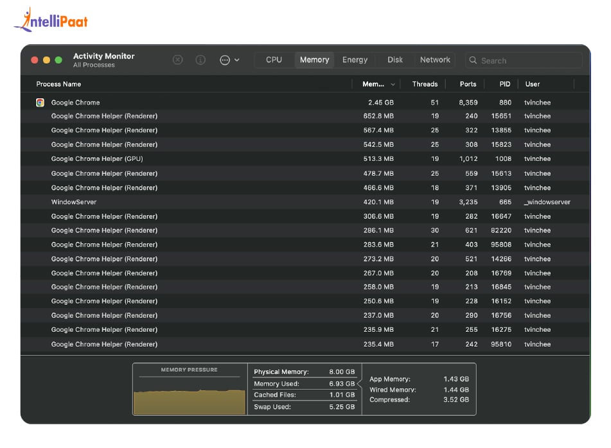Select Chrome Helper row with PID 15613
This screenshot has height=448, width=611.
[306, 173]
